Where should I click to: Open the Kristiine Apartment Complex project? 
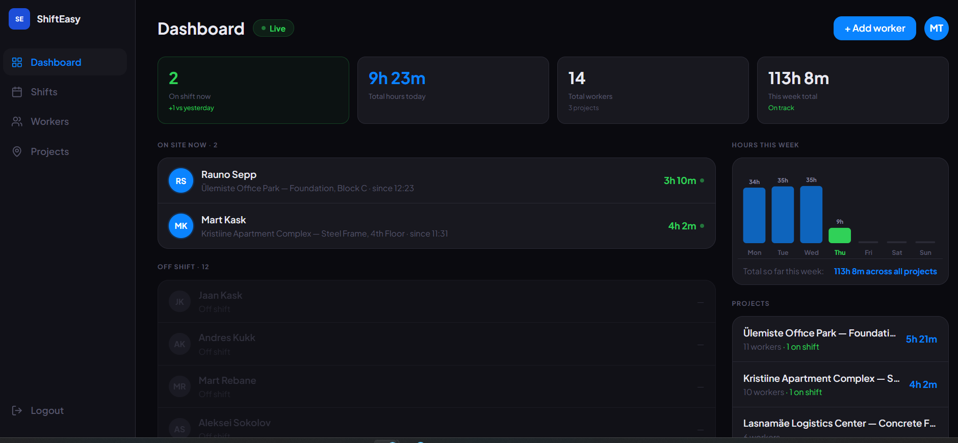click(x=840, y=384)
